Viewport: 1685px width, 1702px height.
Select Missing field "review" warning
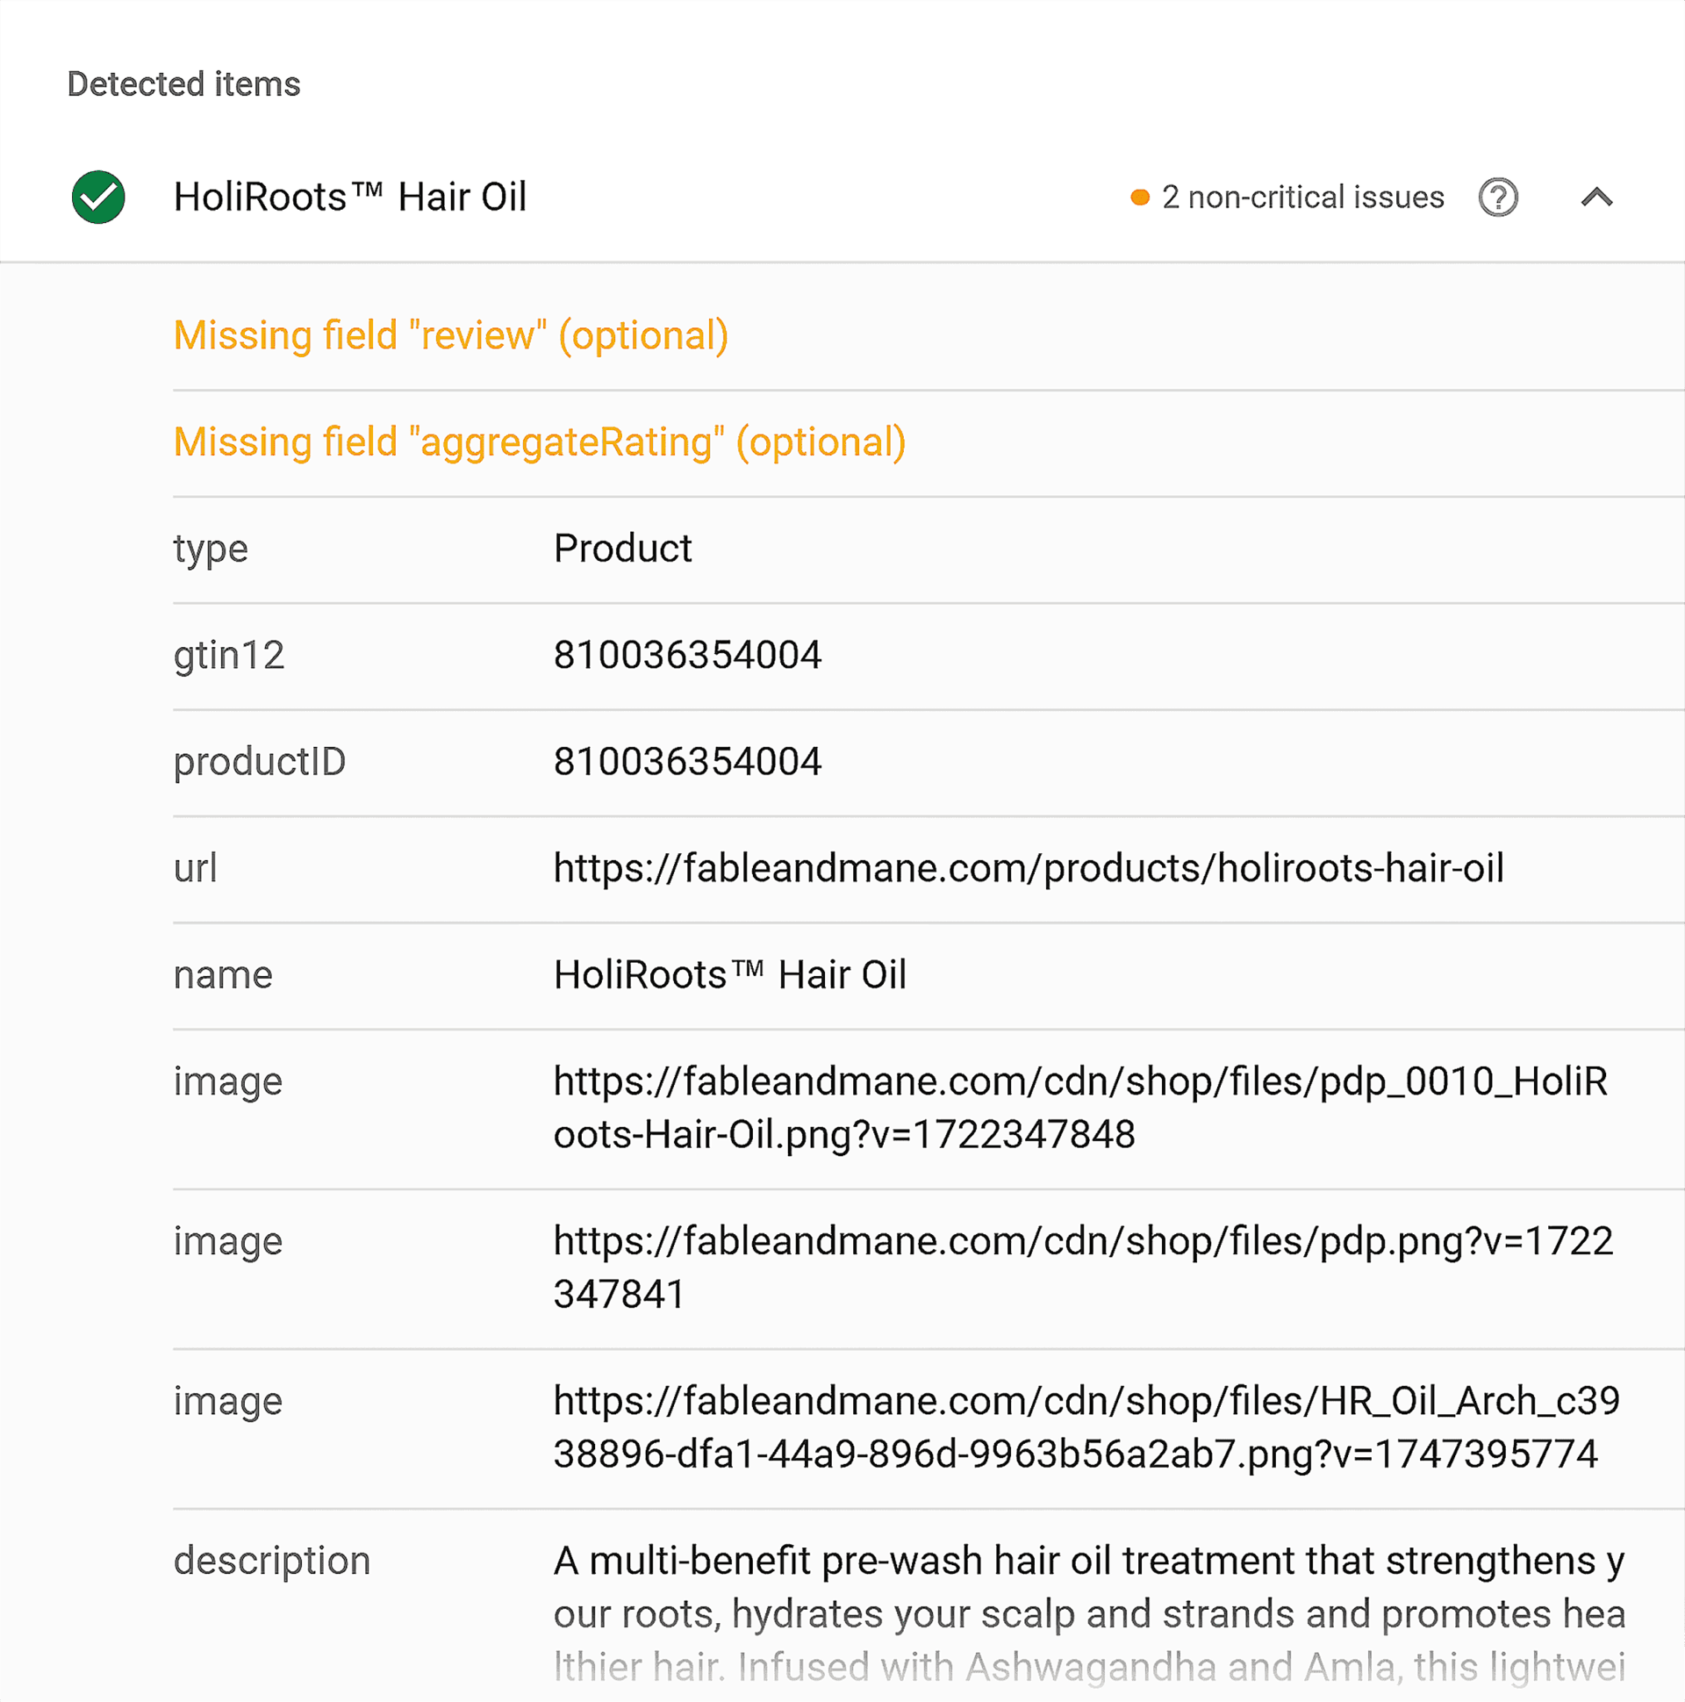451,335
